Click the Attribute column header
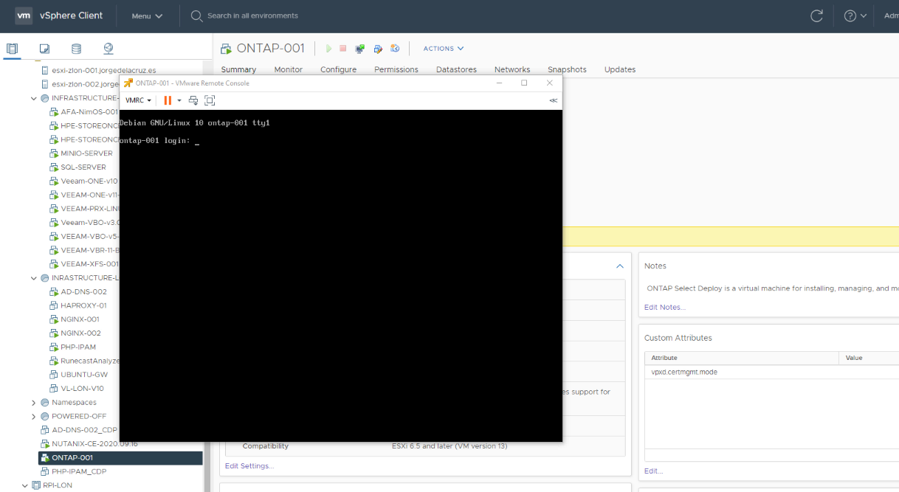Screen dimensions: 899x492 [x=742, y=358]
